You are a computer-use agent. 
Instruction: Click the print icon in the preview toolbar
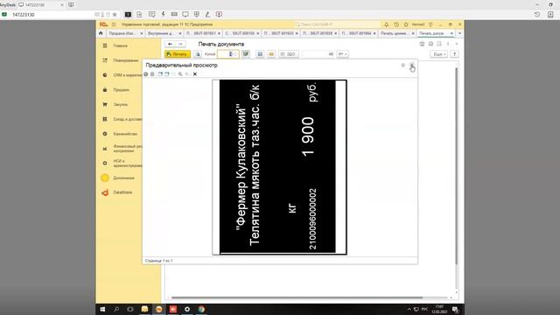146,73
